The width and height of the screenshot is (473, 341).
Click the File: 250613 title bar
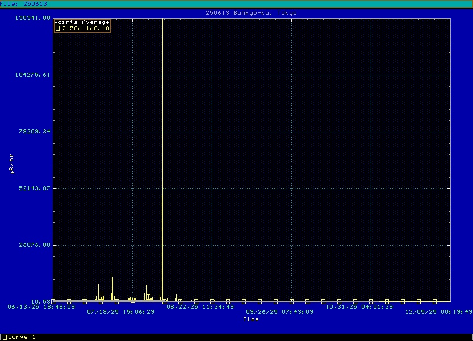(24, 3)
